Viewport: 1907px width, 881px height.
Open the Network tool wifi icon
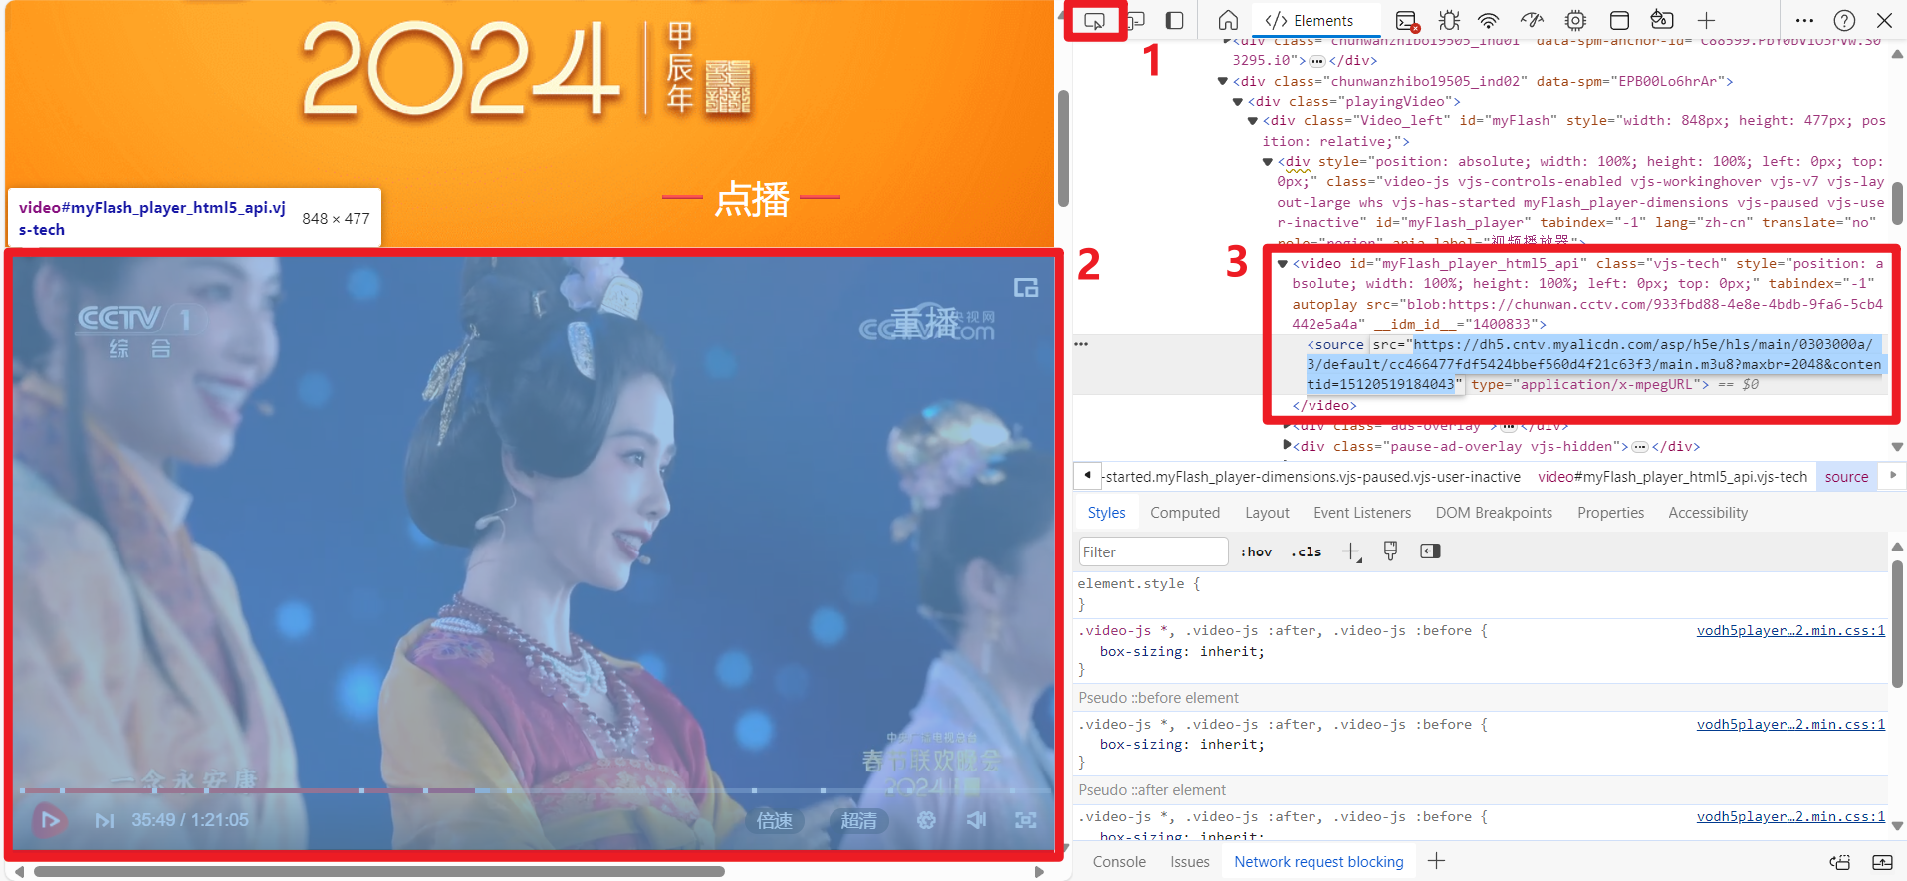click(x=1489, y=21)
